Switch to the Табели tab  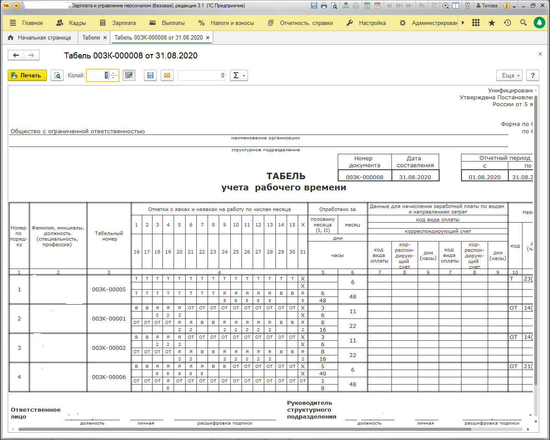(91, 38)
